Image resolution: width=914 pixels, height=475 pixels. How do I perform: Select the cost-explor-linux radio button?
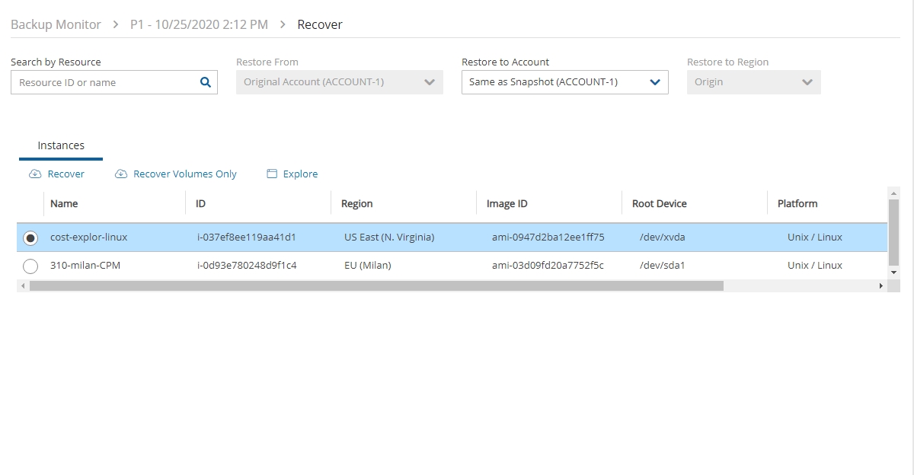point(30,238)
